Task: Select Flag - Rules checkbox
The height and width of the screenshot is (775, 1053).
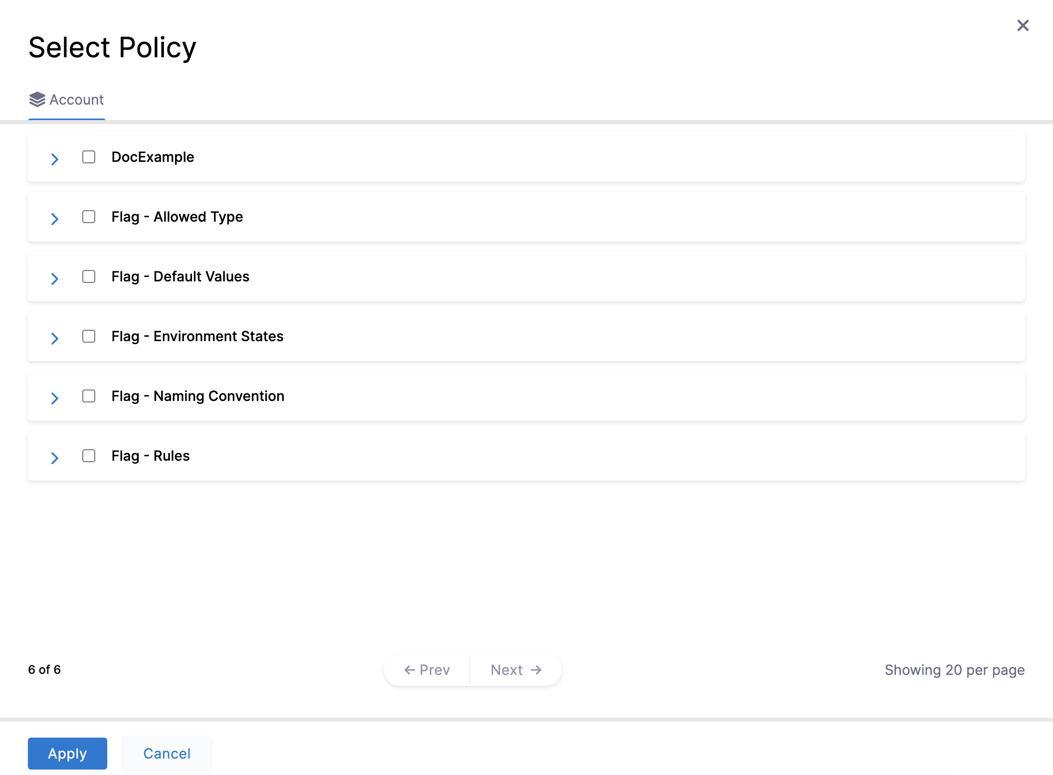Action: (89, 456)
